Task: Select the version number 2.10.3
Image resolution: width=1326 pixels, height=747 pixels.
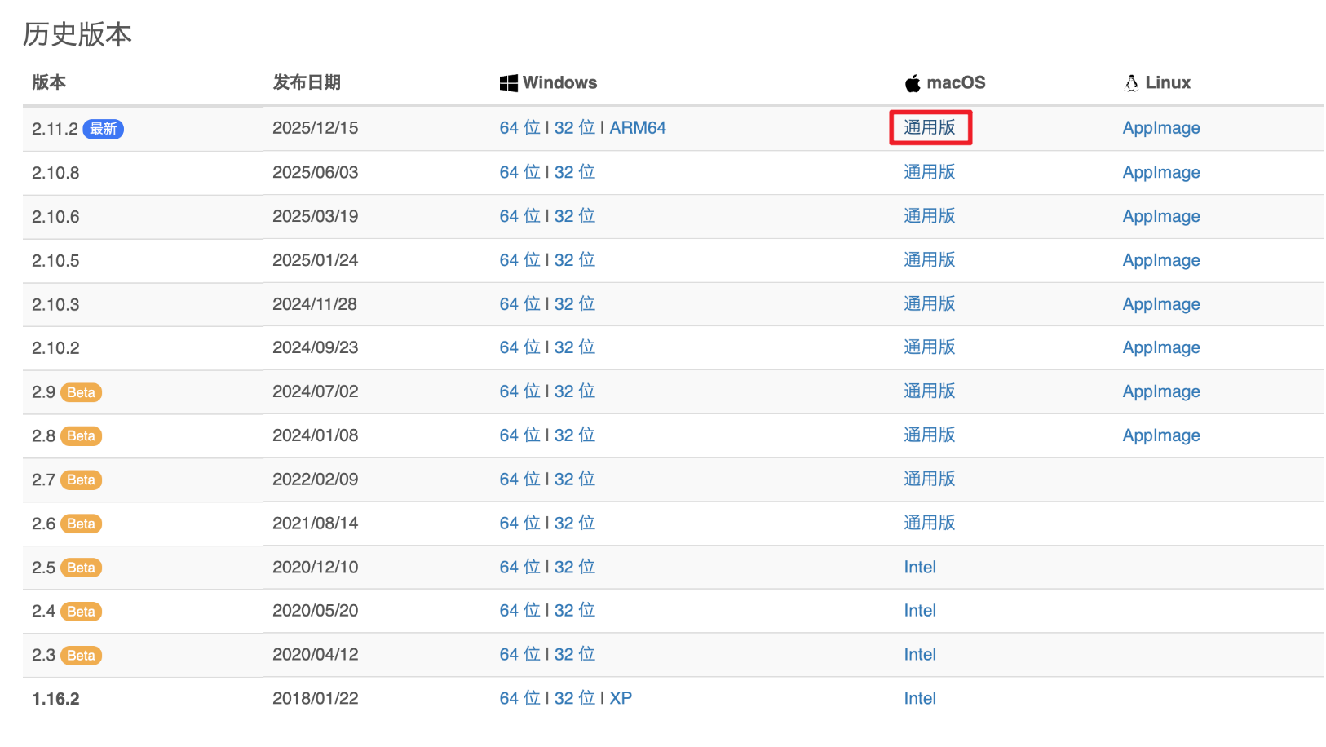Action: (55, 305)
